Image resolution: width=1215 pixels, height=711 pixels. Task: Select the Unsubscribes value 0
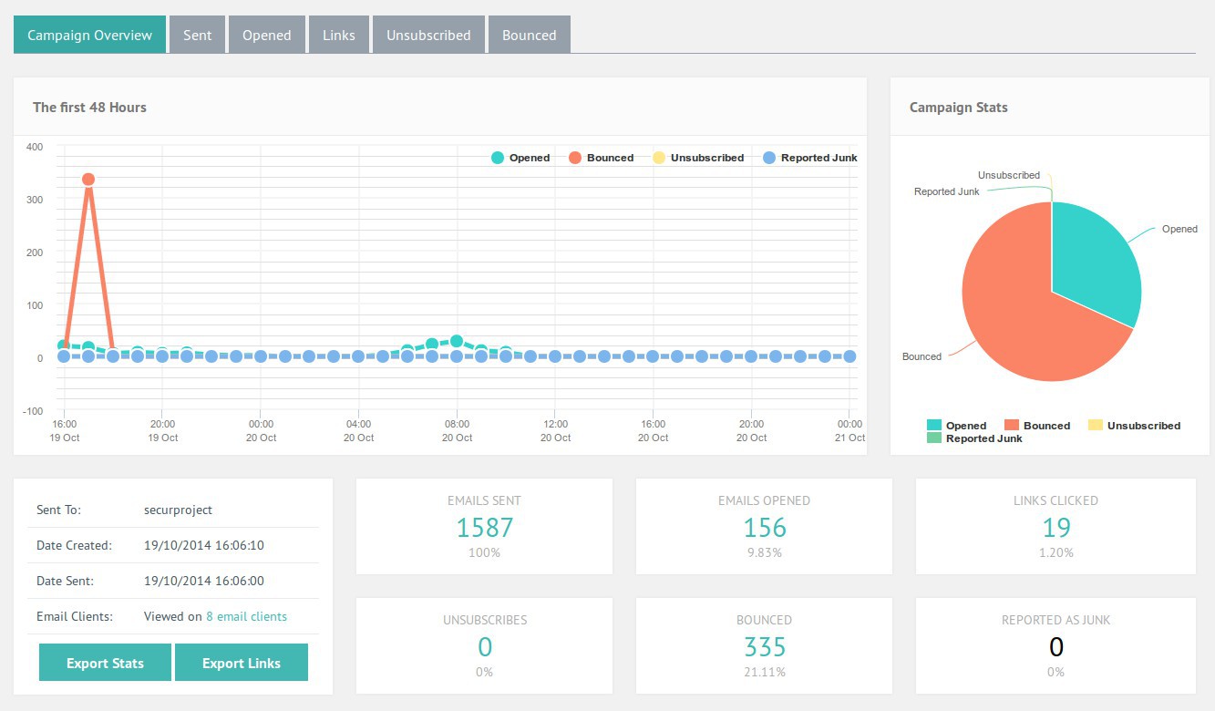tap(485, 647)
